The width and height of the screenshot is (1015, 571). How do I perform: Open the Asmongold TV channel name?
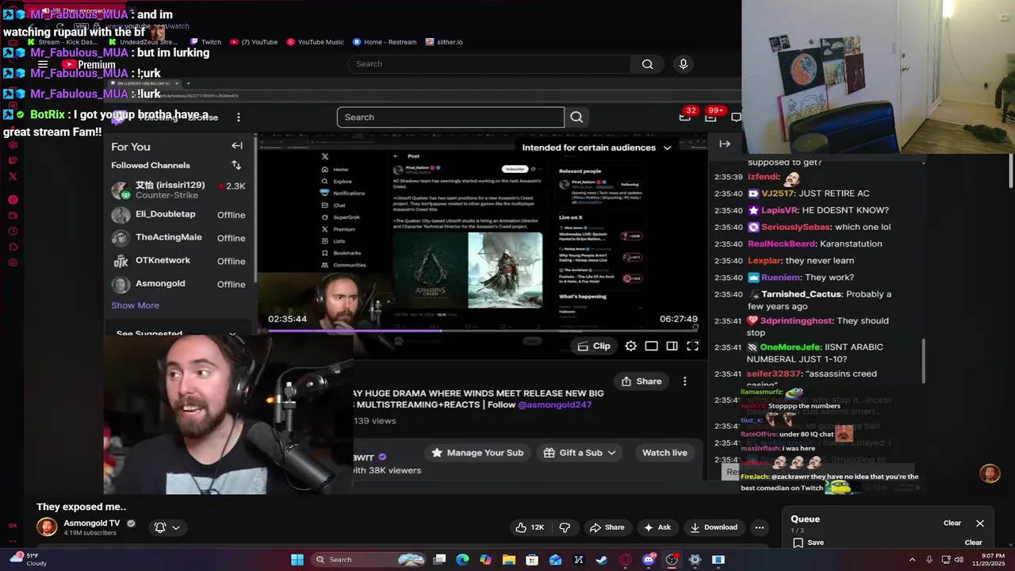[x=91, y=523]
